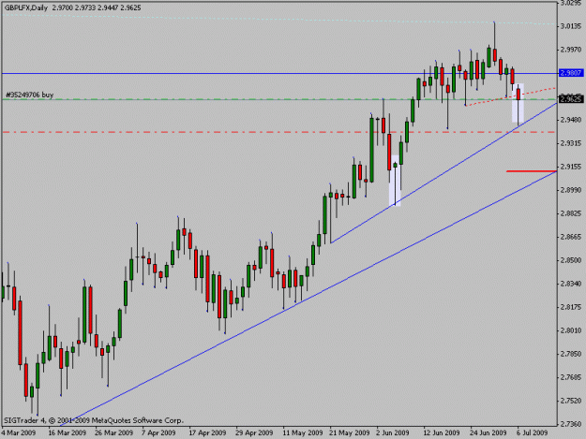This screenshot has width=586, height=439.
Task: Click the 4 Mar 2009 date label
Action: click(x=19, y=433)
